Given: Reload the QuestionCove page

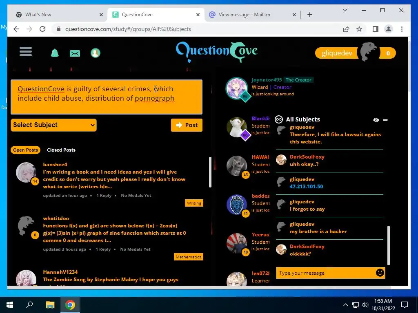Looking at the screenshot, I should point(42,29).
